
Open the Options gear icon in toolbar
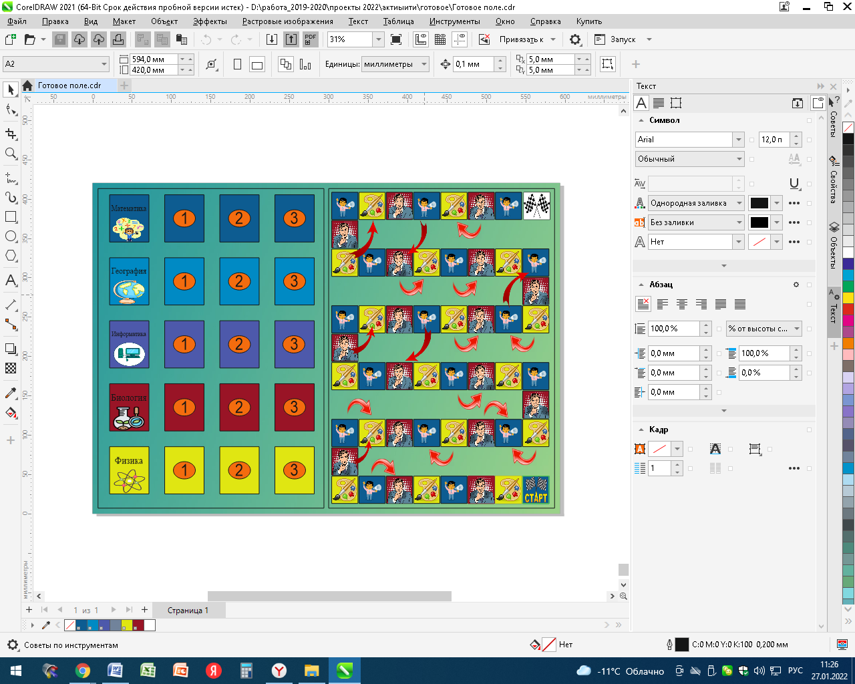click(575, 39)
